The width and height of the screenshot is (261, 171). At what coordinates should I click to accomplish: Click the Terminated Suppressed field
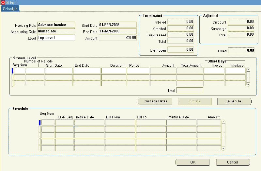[181, 35]
